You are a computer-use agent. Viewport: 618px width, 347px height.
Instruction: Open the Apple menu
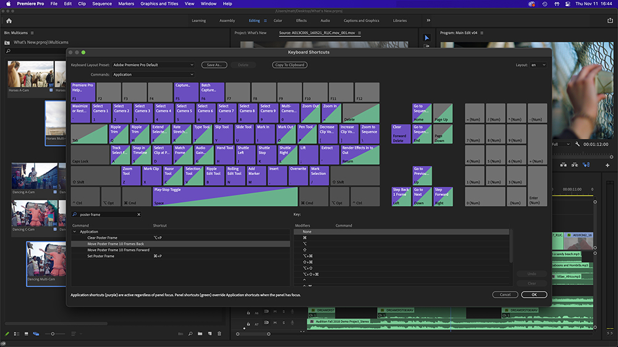8,4
